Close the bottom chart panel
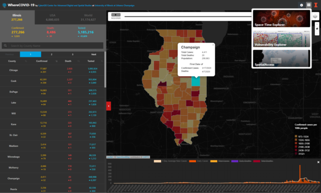The image size is (321, 193). pyautogui.click(x=318, y=162)
